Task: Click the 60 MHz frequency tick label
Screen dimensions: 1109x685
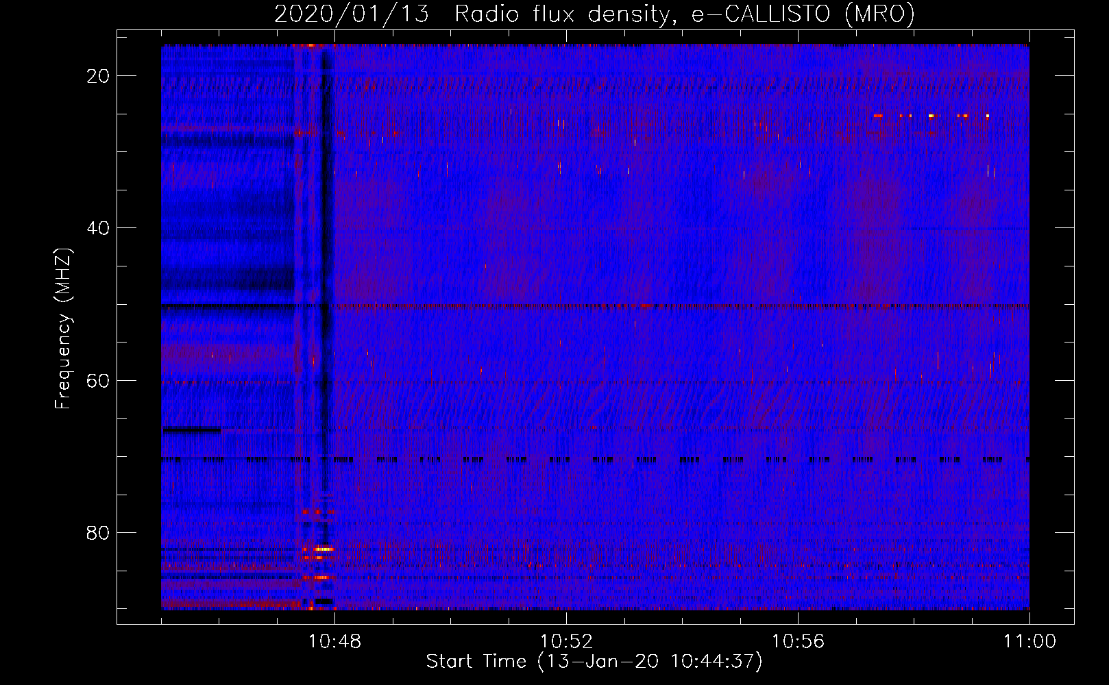Action: 98,380
